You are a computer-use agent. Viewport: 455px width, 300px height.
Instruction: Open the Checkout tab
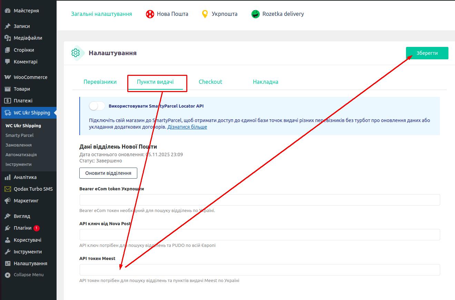tap(210, 82)
